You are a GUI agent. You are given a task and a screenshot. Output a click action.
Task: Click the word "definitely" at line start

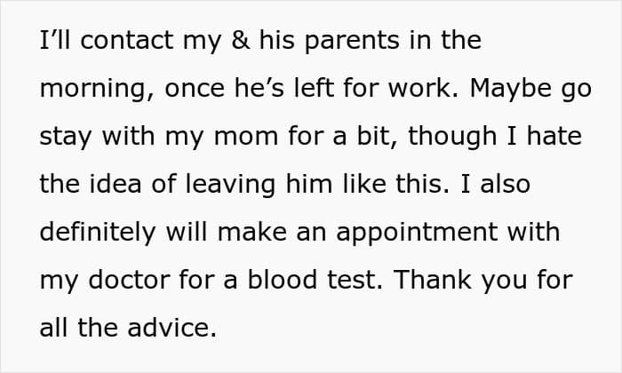coord(98,232)
